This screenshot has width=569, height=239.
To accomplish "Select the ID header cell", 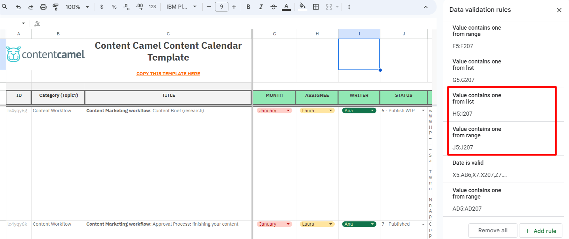I will tap(19, 97).
